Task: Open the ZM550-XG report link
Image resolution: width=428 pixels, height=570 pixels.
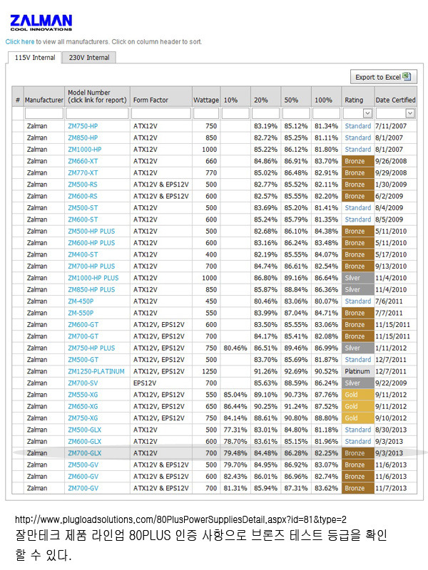Action: [x=83, y=395]
